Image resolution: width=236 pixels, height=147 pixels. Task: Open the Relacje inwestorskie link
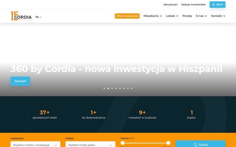tap(193, 5)
